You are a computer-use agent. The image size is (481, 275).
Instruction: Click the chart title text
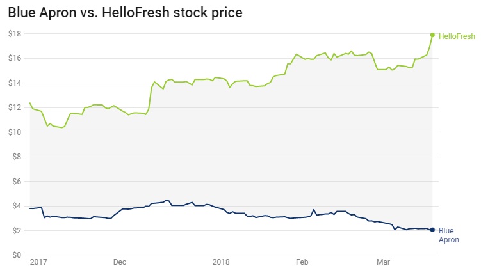[125, 12]
